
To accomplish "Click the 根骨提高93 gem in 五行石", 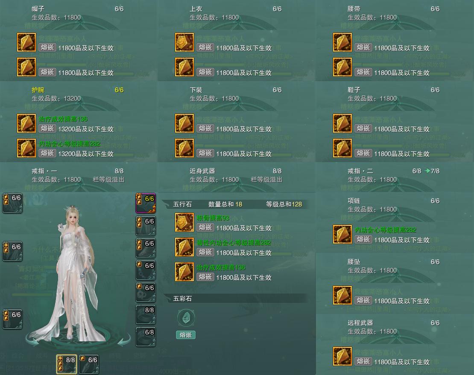I will point(184,222).
